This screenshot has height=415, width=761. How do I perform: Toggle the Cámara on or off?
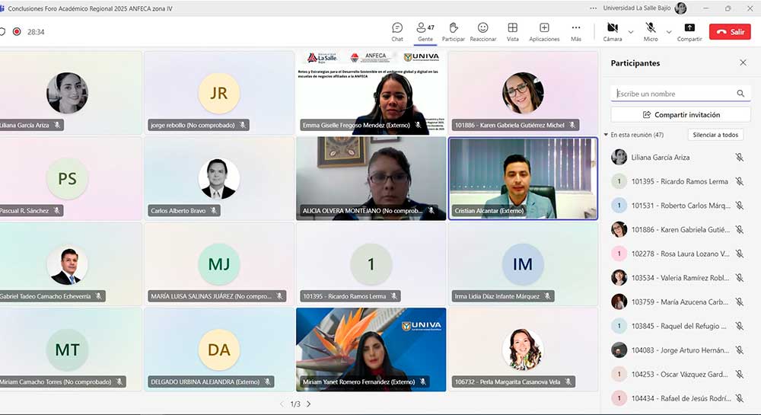613,31
